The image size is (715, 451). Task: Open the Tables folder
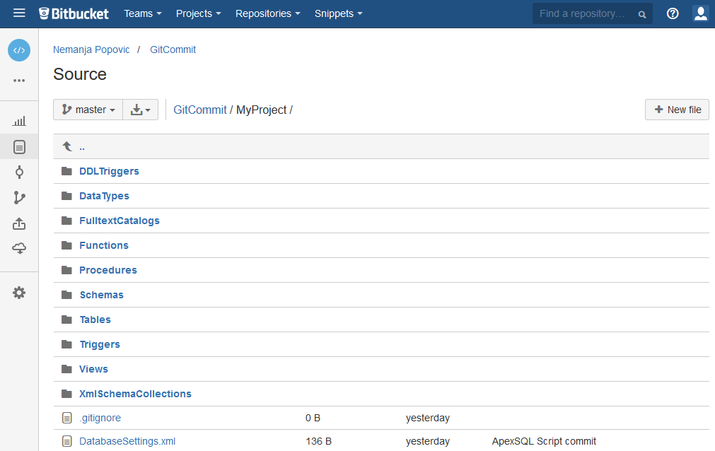point(95,320)
